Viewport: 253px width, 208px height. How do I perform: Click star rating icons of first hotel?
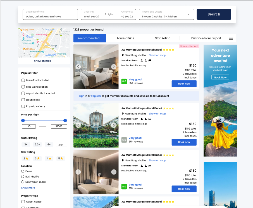click(x=168, y=50)
